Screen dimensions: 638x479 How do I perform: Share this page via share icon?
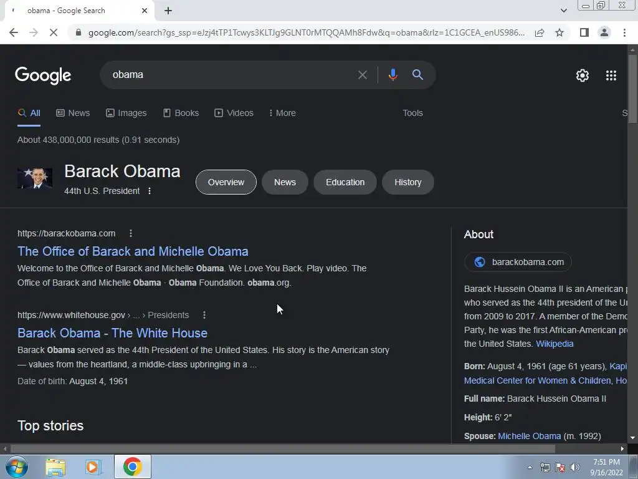[x=540, y=32]
